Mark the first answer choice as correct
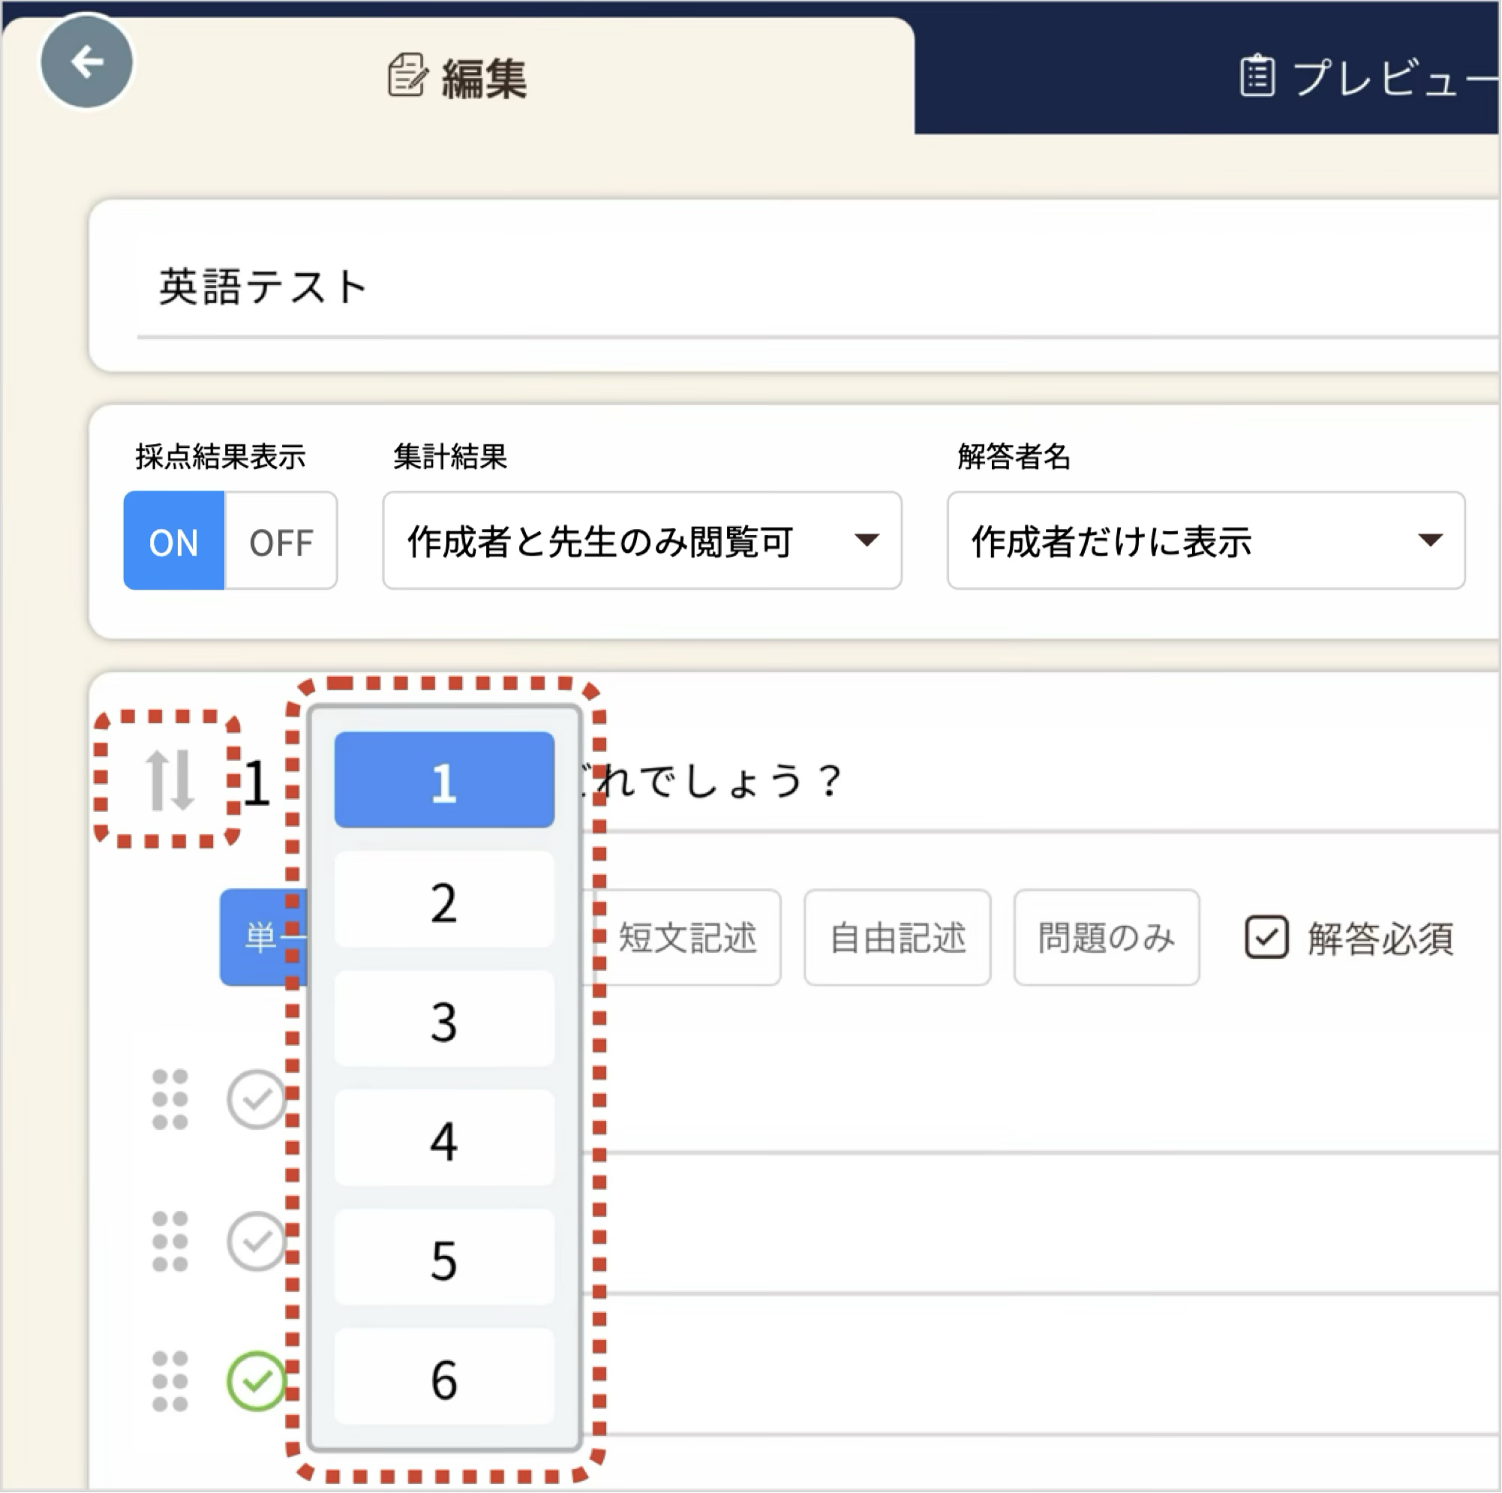Image resolution: width=1502 pixels, height=1493 pixels. [256, 1099]
